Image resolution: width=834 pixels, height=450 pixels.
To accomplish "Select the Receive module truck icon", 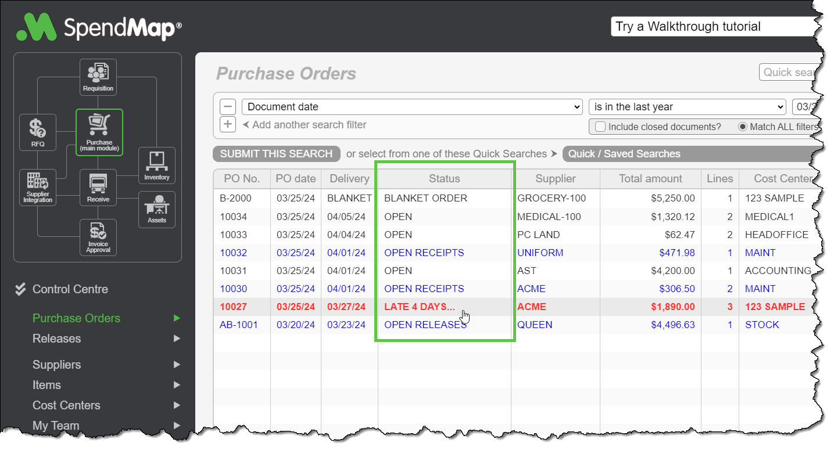I will coord(98,187).
